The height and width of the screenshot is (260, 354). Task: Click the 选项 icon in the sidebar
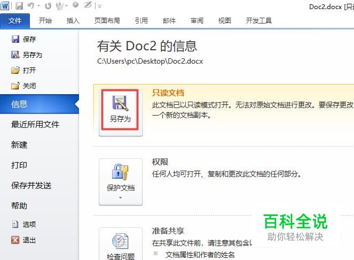coord(15,224)
